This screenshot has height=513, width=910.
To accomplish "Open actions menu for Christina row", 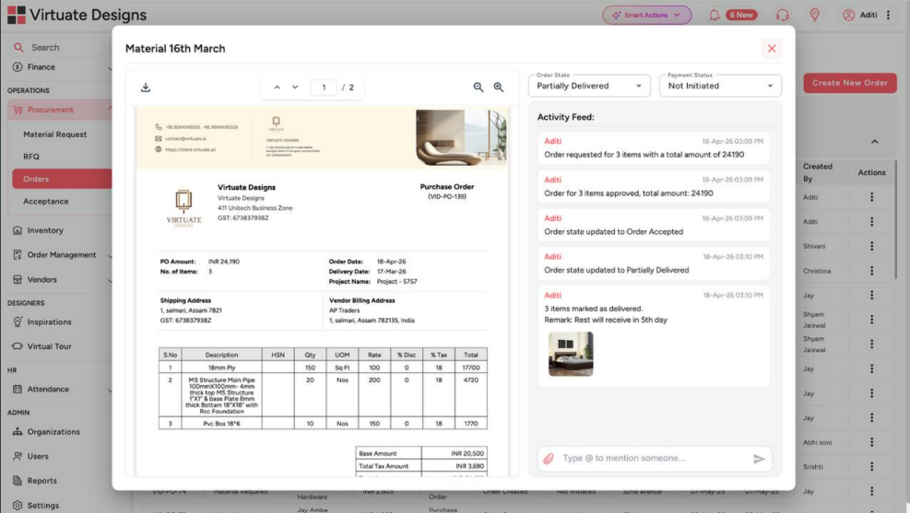I will click(871, 271).
